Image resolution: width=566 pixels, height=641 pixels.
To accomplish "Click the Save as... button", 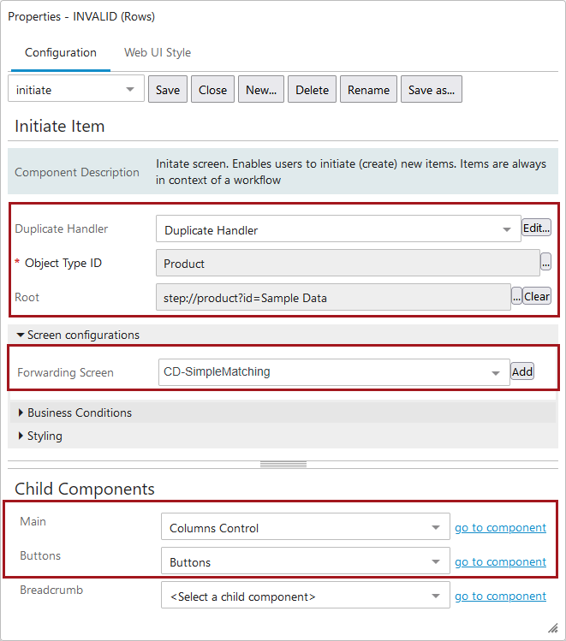I will 432,89.
